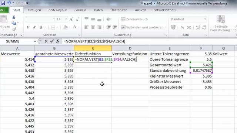Open the font color dropdown arrow

[79, 27]
